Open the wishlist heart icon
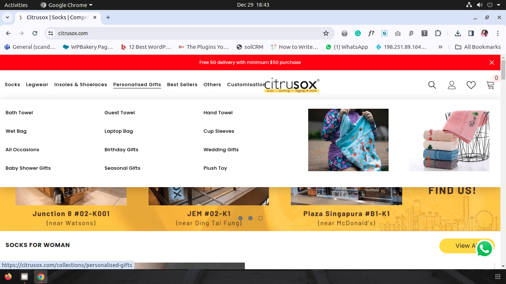The width and height of the screenshot is (506, 284). tap(471, 85)
